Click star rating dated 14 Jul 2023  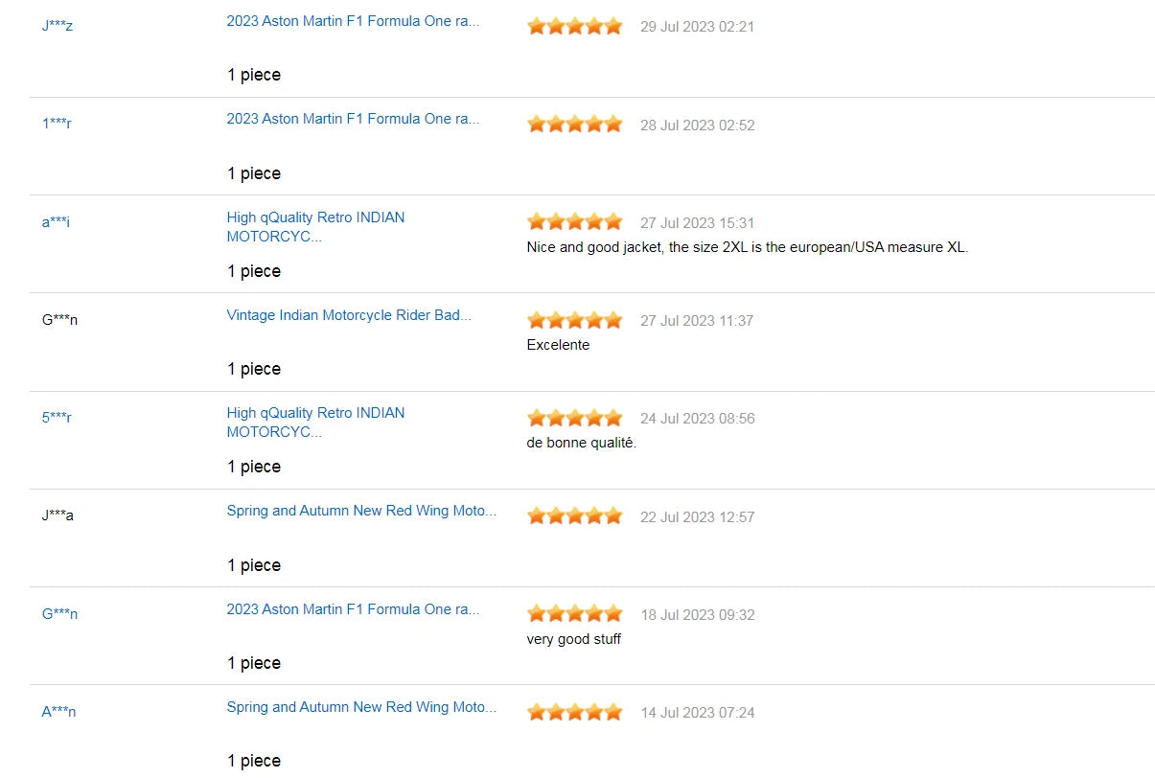574,712
